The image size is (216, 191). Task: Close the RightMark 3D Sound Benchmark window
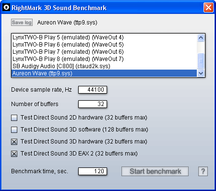point(208,7)
